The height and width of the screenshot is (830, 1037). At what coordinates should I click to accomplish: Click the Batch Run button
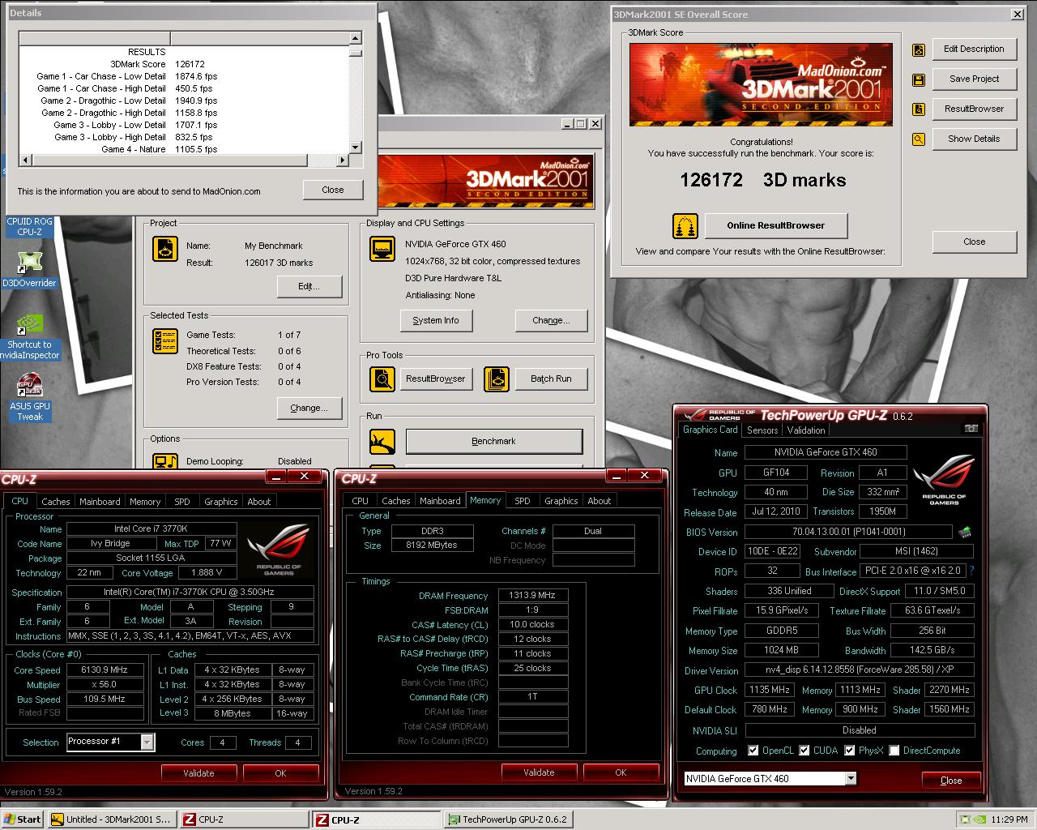pyautogui.click(x=551, y=379)
